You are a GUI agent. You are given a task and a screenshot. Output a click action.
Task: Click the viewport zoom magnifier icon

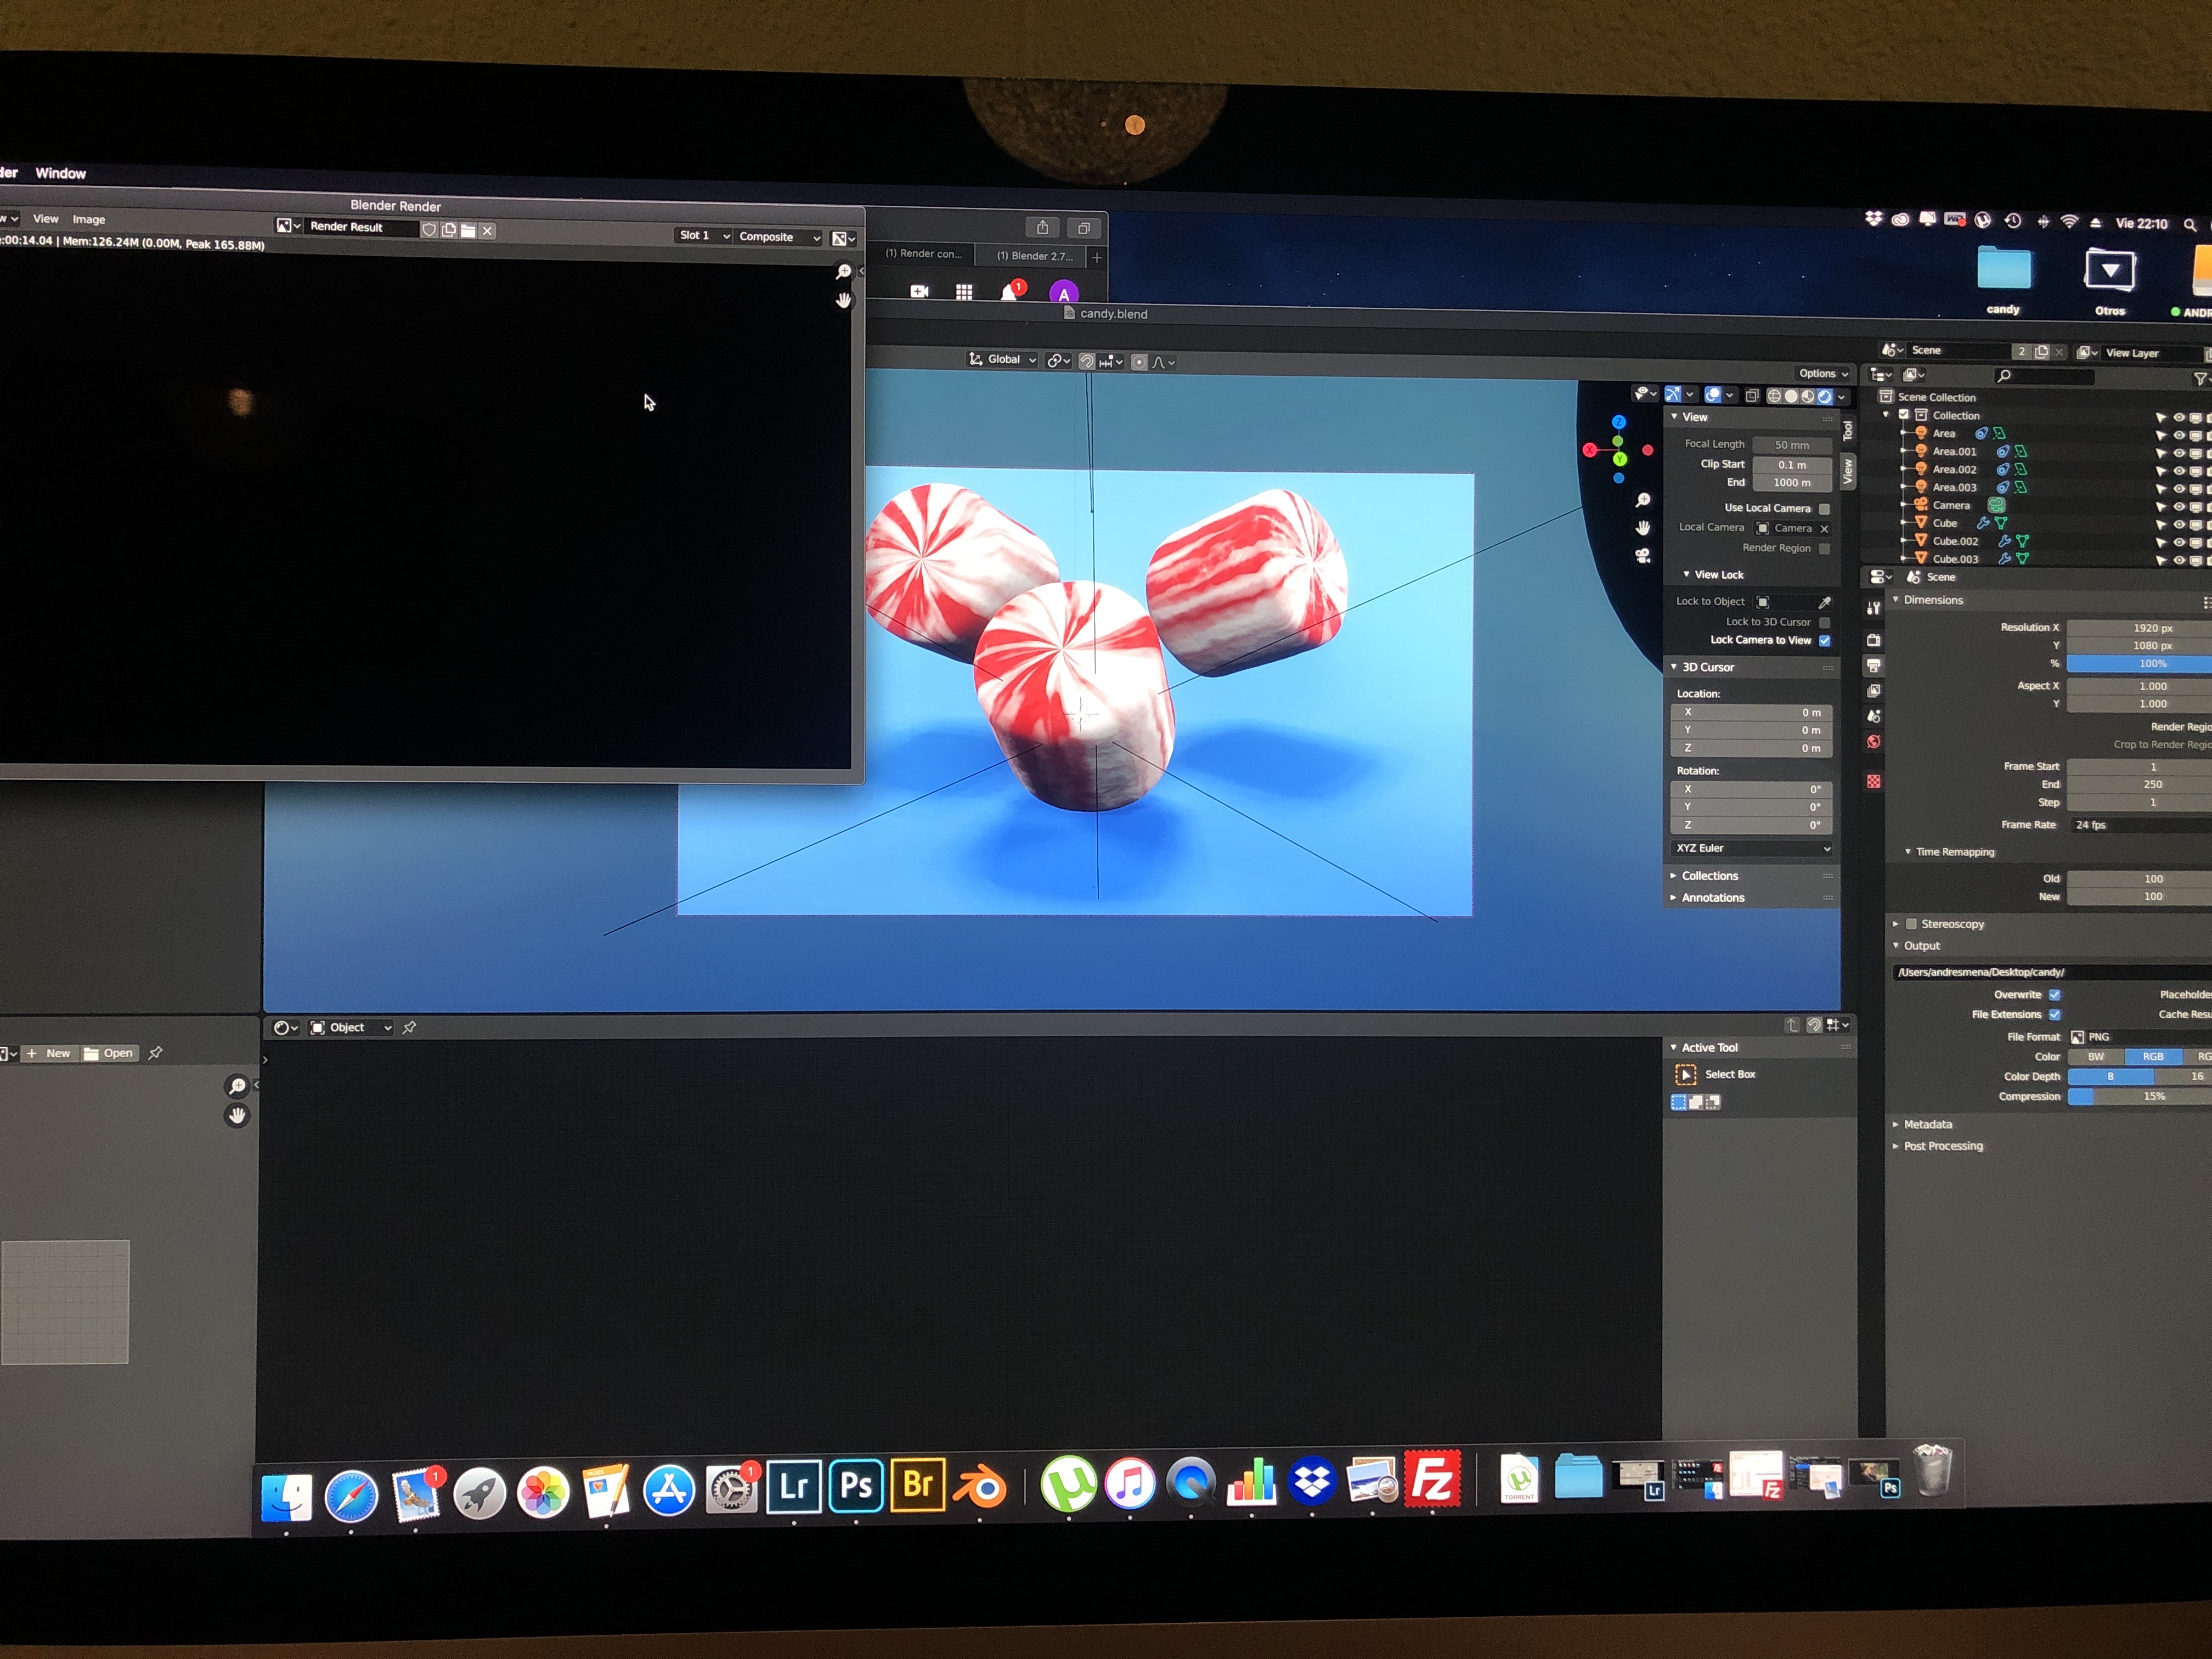pyautogui.click(x=1642, y=500)
